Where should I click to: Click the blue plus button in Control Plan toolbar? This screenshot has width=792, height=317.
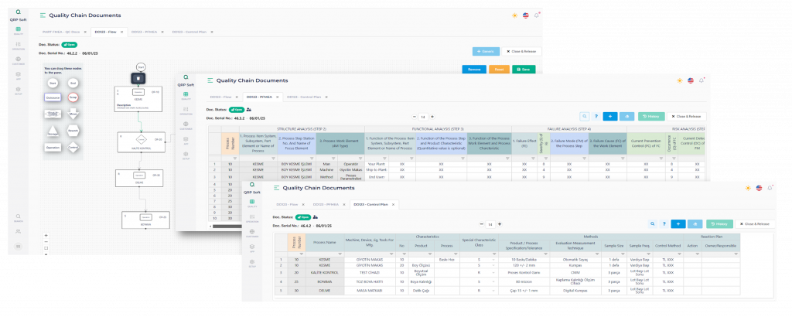678,223
